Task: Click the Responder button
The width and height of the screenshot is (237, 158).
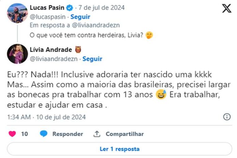Action: pos(67,134)
